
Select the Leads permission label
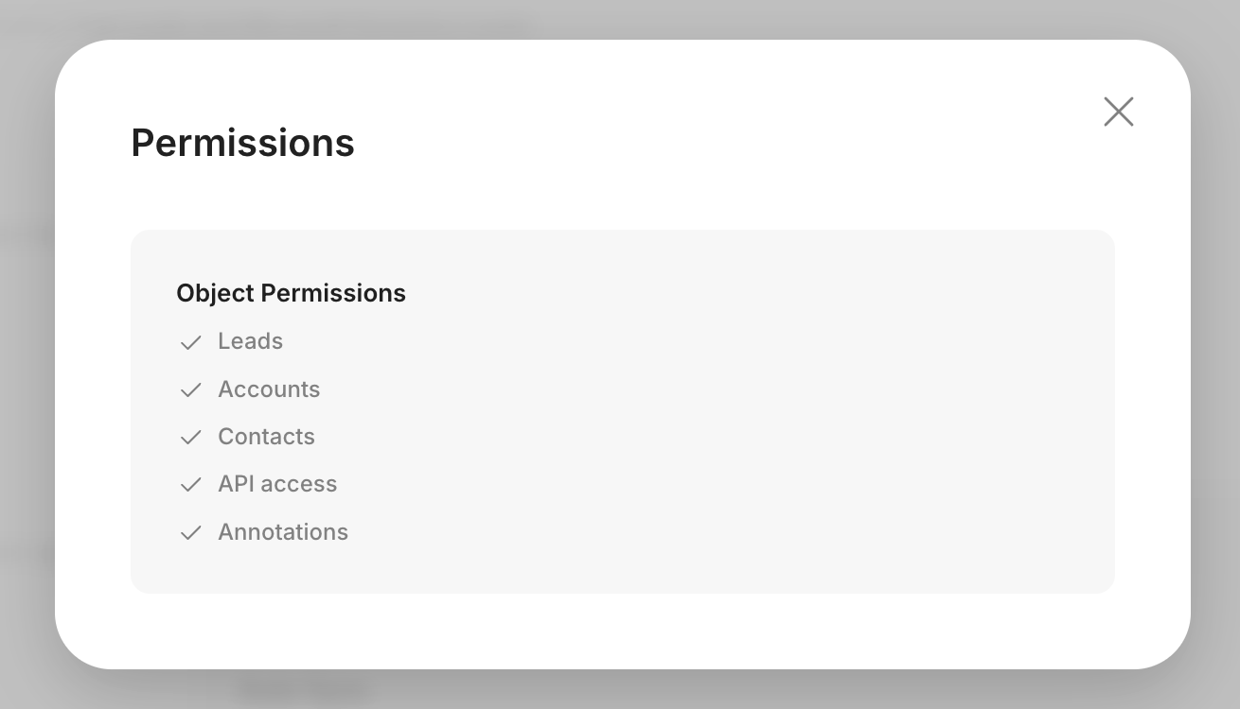pyautogui.click(x=250, y=341)
